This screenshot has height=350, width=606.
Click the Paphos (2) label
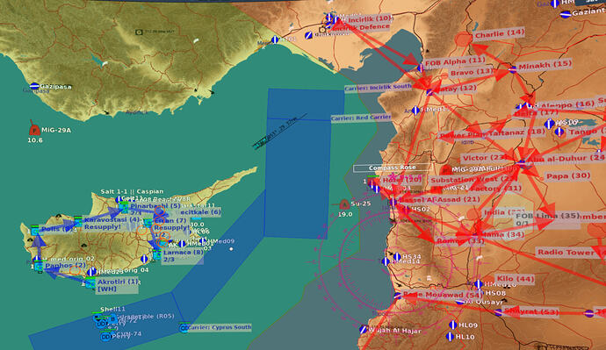point(65,266)
